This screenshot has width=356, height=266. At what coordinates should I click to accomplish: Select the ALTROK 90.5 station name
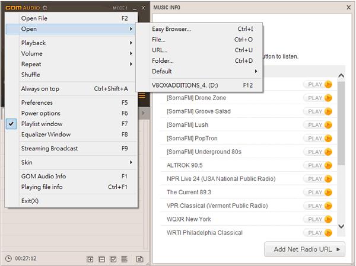tap(185, 165)
